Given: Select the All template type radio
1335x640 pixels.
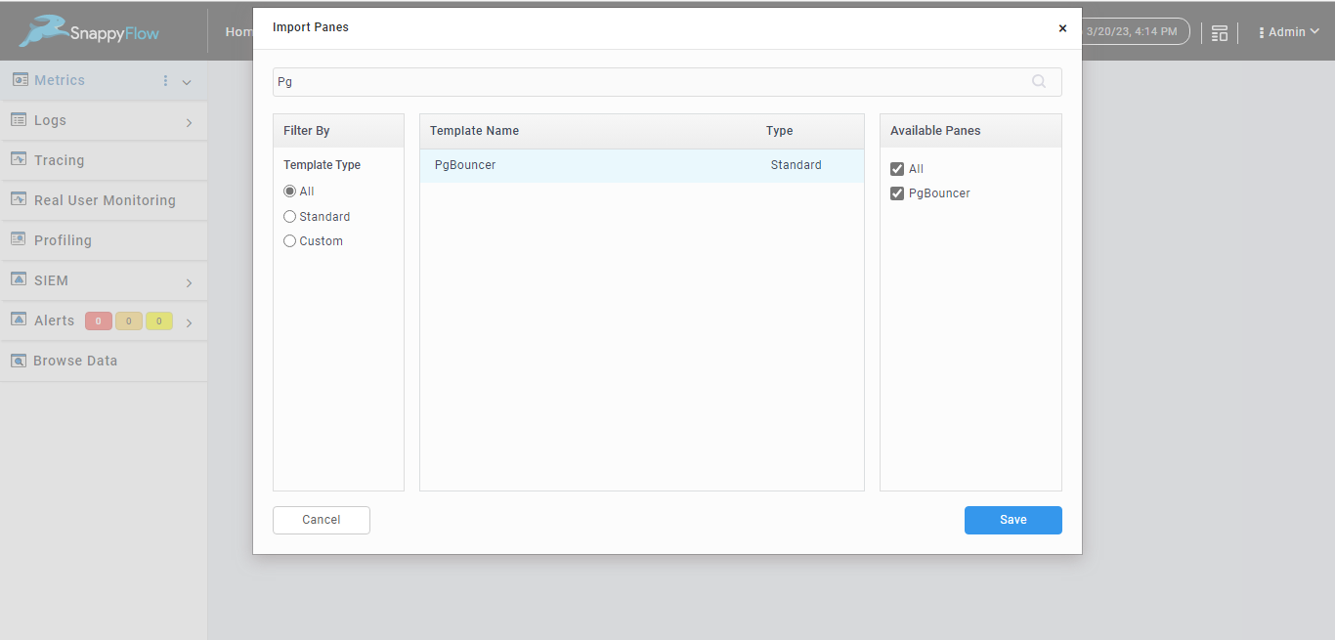Looking at the screenshot, I should coord(289,192).
